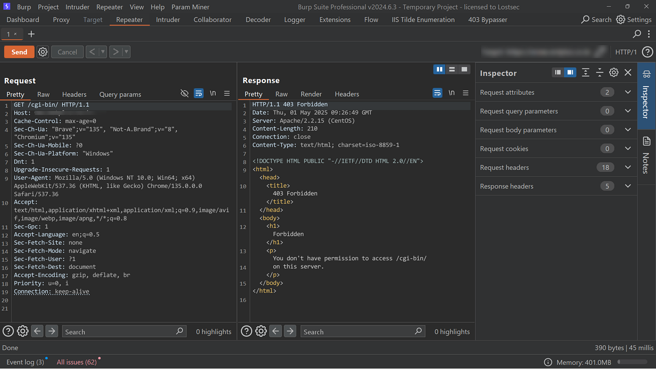Toggle show newline characters in Request panel

point(213,94)
